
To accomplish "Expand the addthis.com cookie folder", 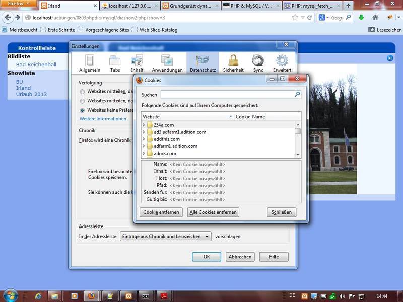I will coord(144,139).
